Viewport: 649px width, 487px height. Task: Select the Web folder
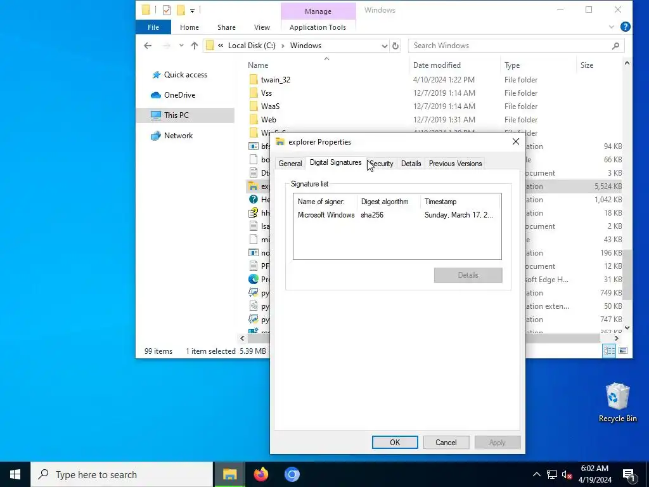click(x=268, y=119)
